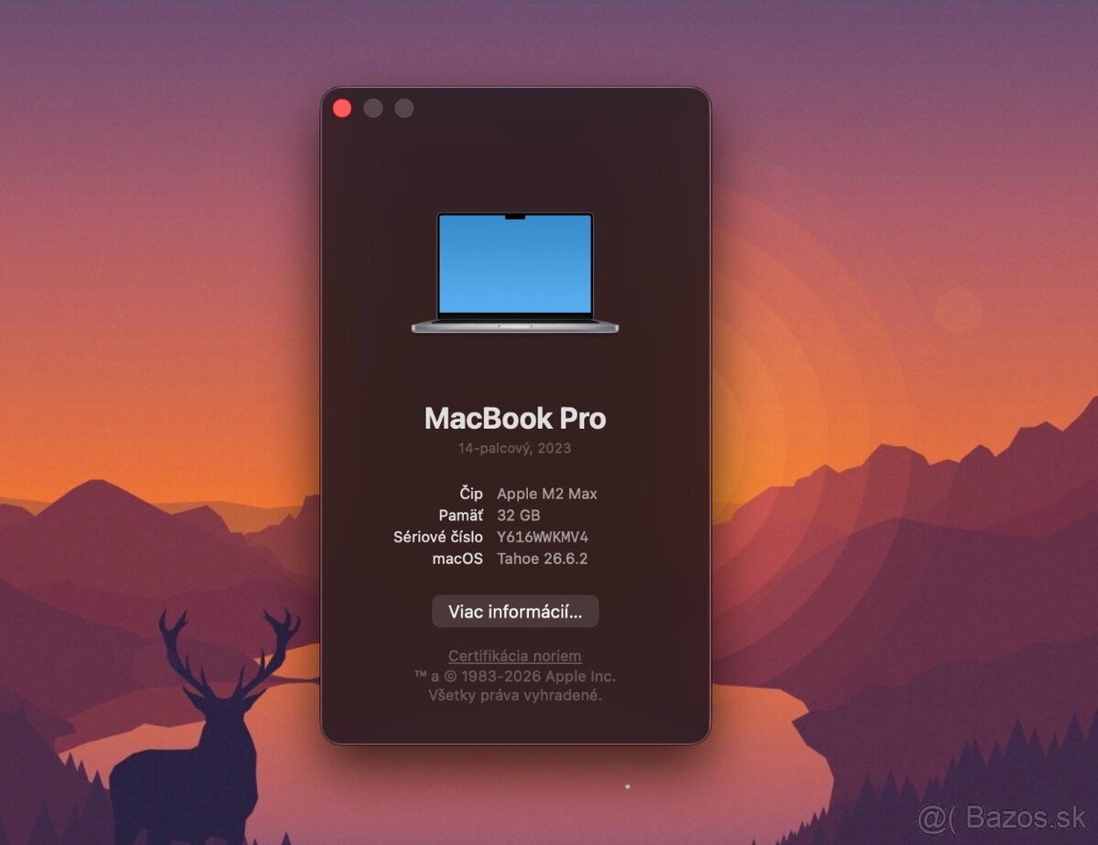Click the Všetky práva vyhradené text
1098x845 pixels.
pos(515,696)
